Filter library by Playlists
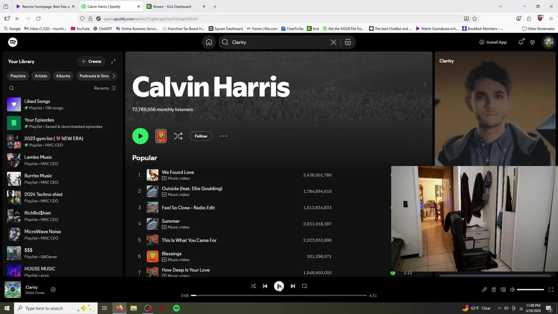Viewport: 558px width, 314px height. (18, 76)
